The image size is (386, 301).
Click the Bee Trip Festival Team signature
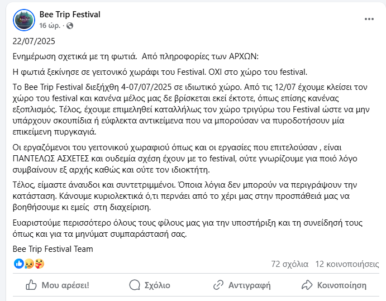tap(53, 249)
